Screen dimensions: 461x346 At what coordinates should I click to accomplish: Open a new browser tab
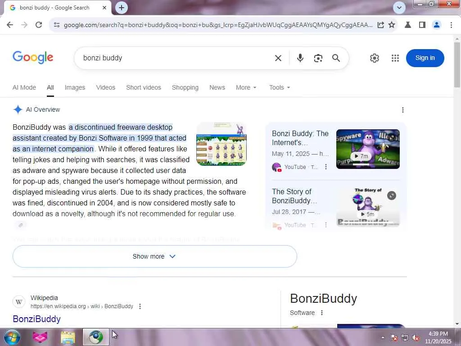pyautogui.click(x=122, y=8)
